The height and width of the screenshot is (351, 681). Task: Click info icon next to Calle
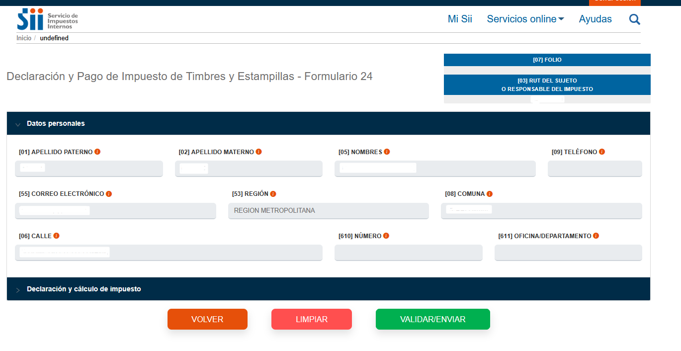tap(56, 236)
